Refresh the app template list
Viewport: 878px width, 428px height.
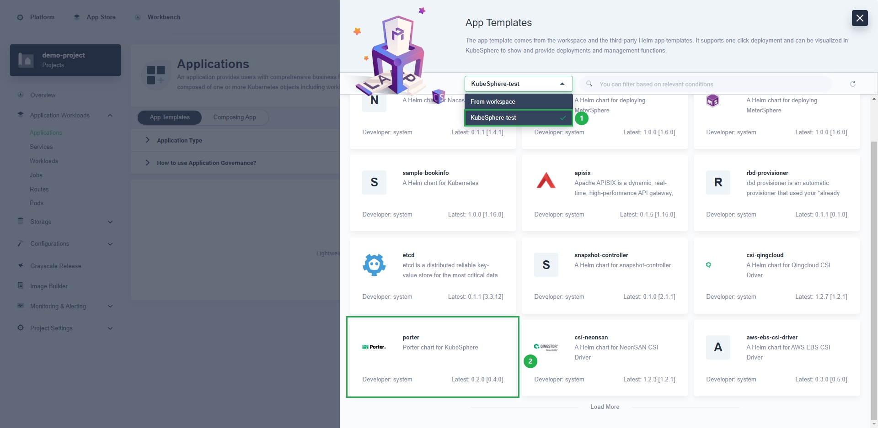pos(853,84)
